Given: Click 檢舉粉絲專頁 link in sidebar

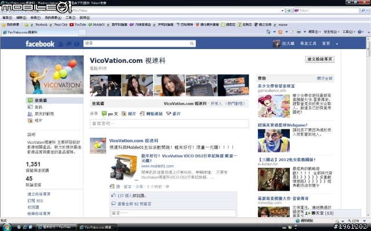Looking at the screenshot, I should pyautogui.click(x=39, y=214).
